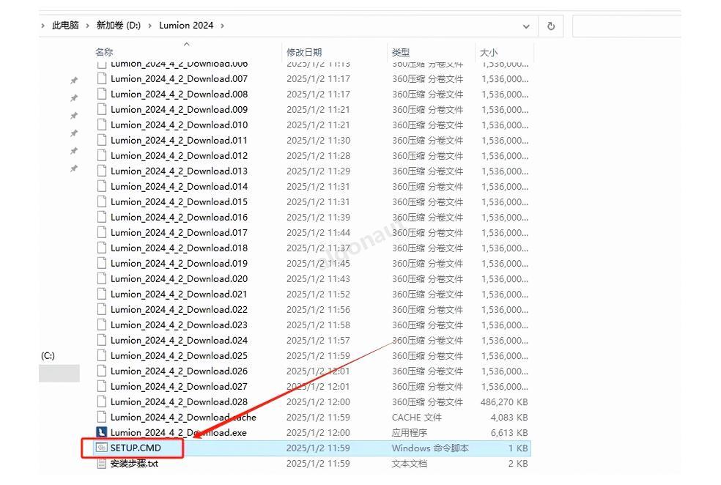This screenshot has width=721, height=485.
Task: Click the Lumion_2024_4_2_Download.019 file icon
Action: tap(102, 263)
